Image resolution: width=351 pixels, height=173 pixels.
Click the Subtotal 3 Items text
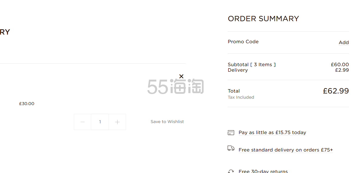pyautogui.click(x=252, y=64)
